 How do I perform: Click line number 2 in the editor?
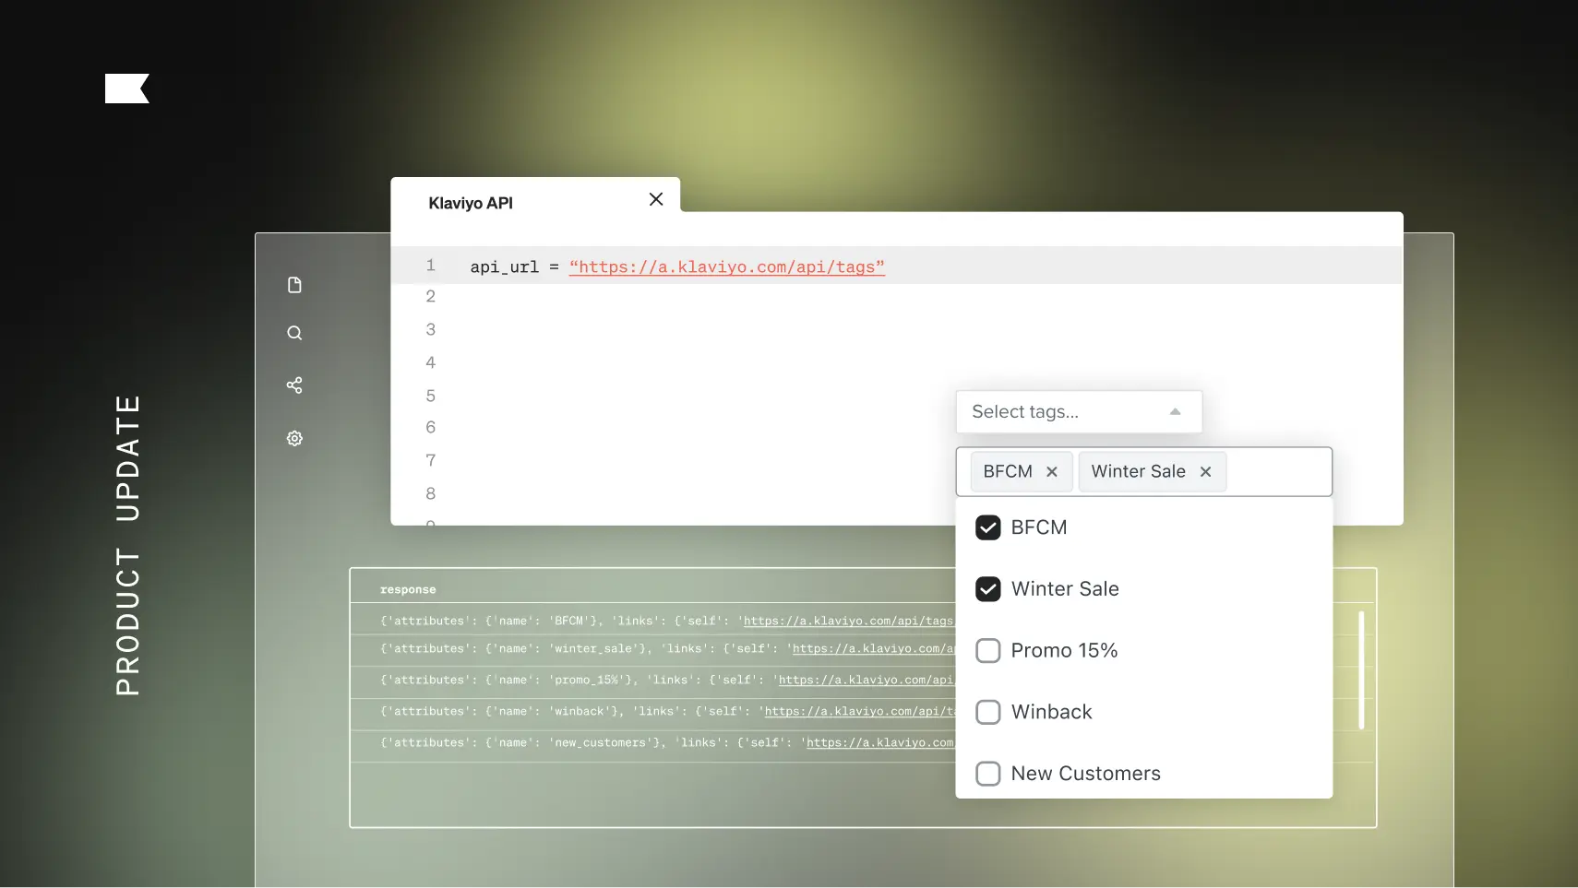pos(430,296)
